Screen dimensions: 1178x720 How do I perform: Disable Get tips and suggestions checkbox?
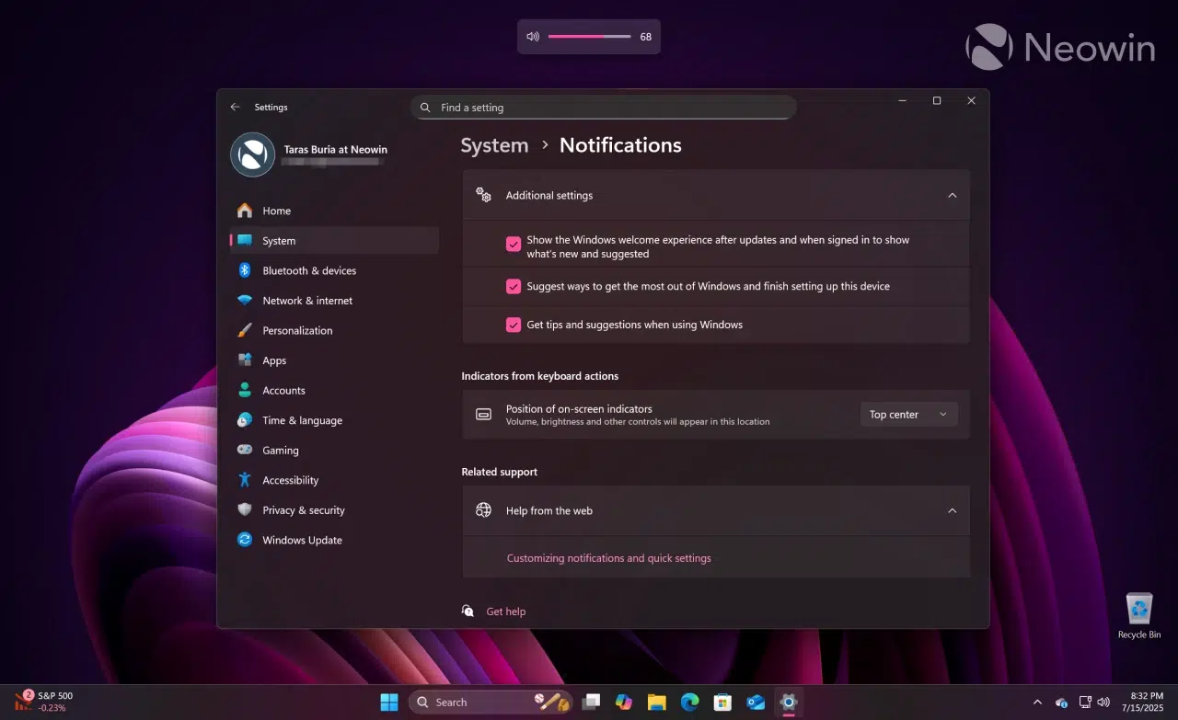pyautogui.click(x=514, y=325)
